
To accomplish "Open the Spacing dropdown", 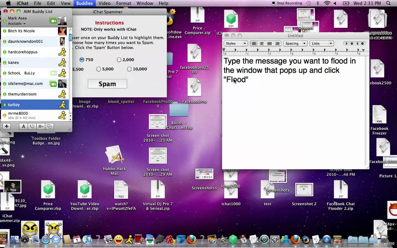I will pyautogui.click(x=295, y=43).
